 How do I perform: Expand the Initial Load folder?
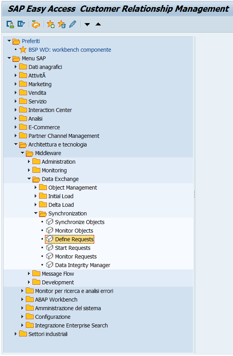coord(35,196)
